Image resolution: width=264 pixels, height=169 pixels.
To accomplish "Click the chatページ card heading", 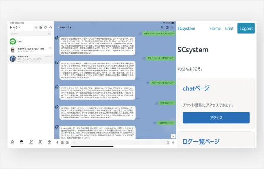I will (196, 88).
